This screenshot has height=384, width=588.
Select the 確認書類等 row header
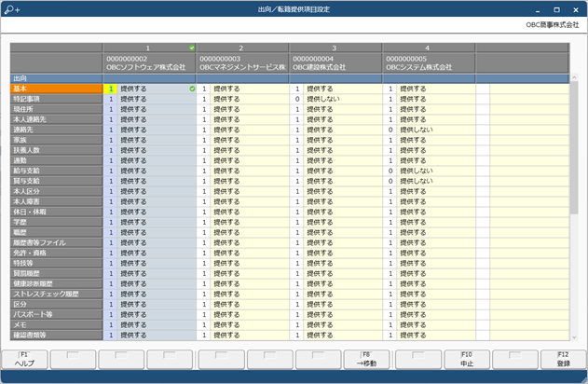56,335
